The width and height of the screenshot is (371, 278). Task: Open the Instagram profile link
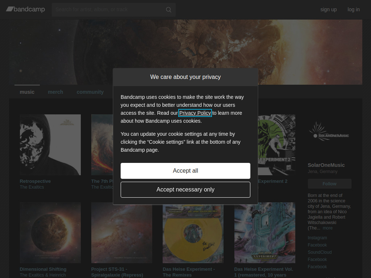(x=317, y=238)
